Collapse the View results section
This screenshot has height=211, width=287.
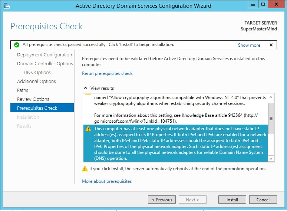click(x=86, y=88)
